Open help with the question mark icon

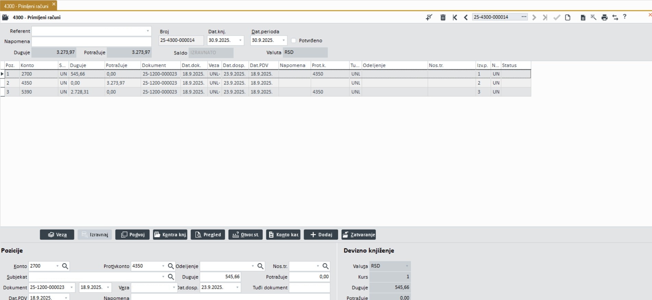(x=625, y=17)
